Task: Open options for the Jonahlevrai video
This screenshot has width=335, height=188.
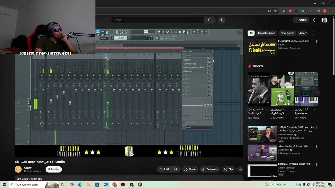Action: 316,147
